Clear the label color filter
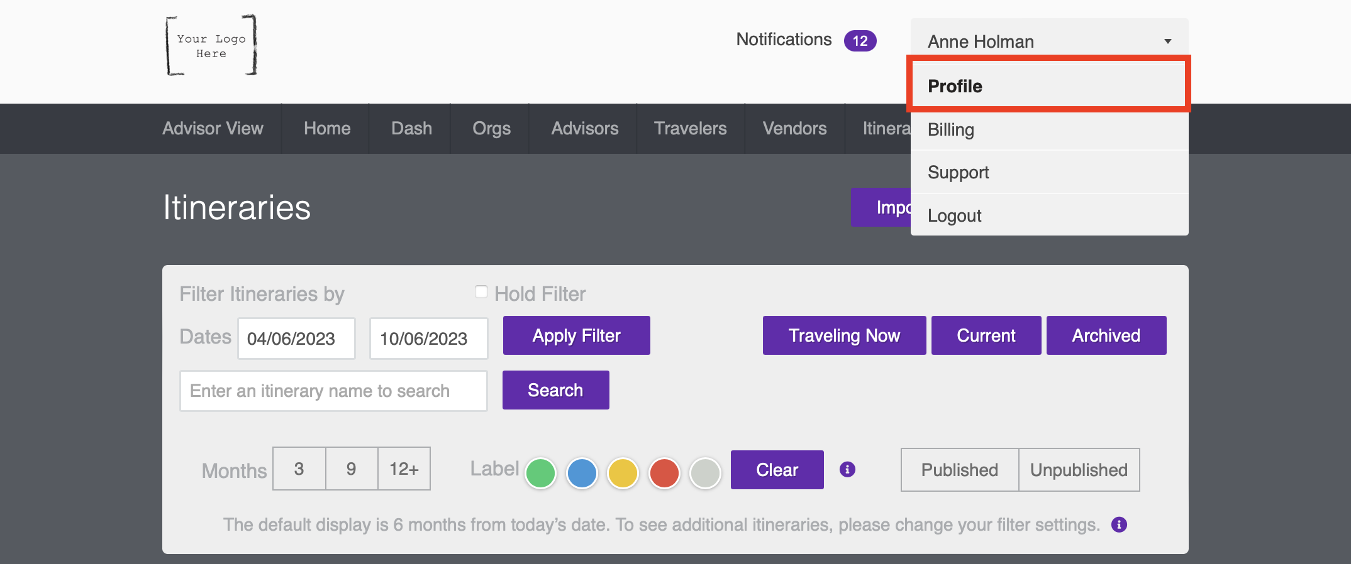1351x564 pixels. pyautogui.click(x=777, y=470)
